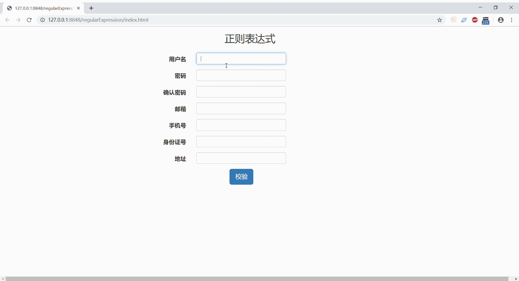The height and width of the screenshot is (281, 519).
Task: Select the 邮箱 text box
Action: point(241,109)
